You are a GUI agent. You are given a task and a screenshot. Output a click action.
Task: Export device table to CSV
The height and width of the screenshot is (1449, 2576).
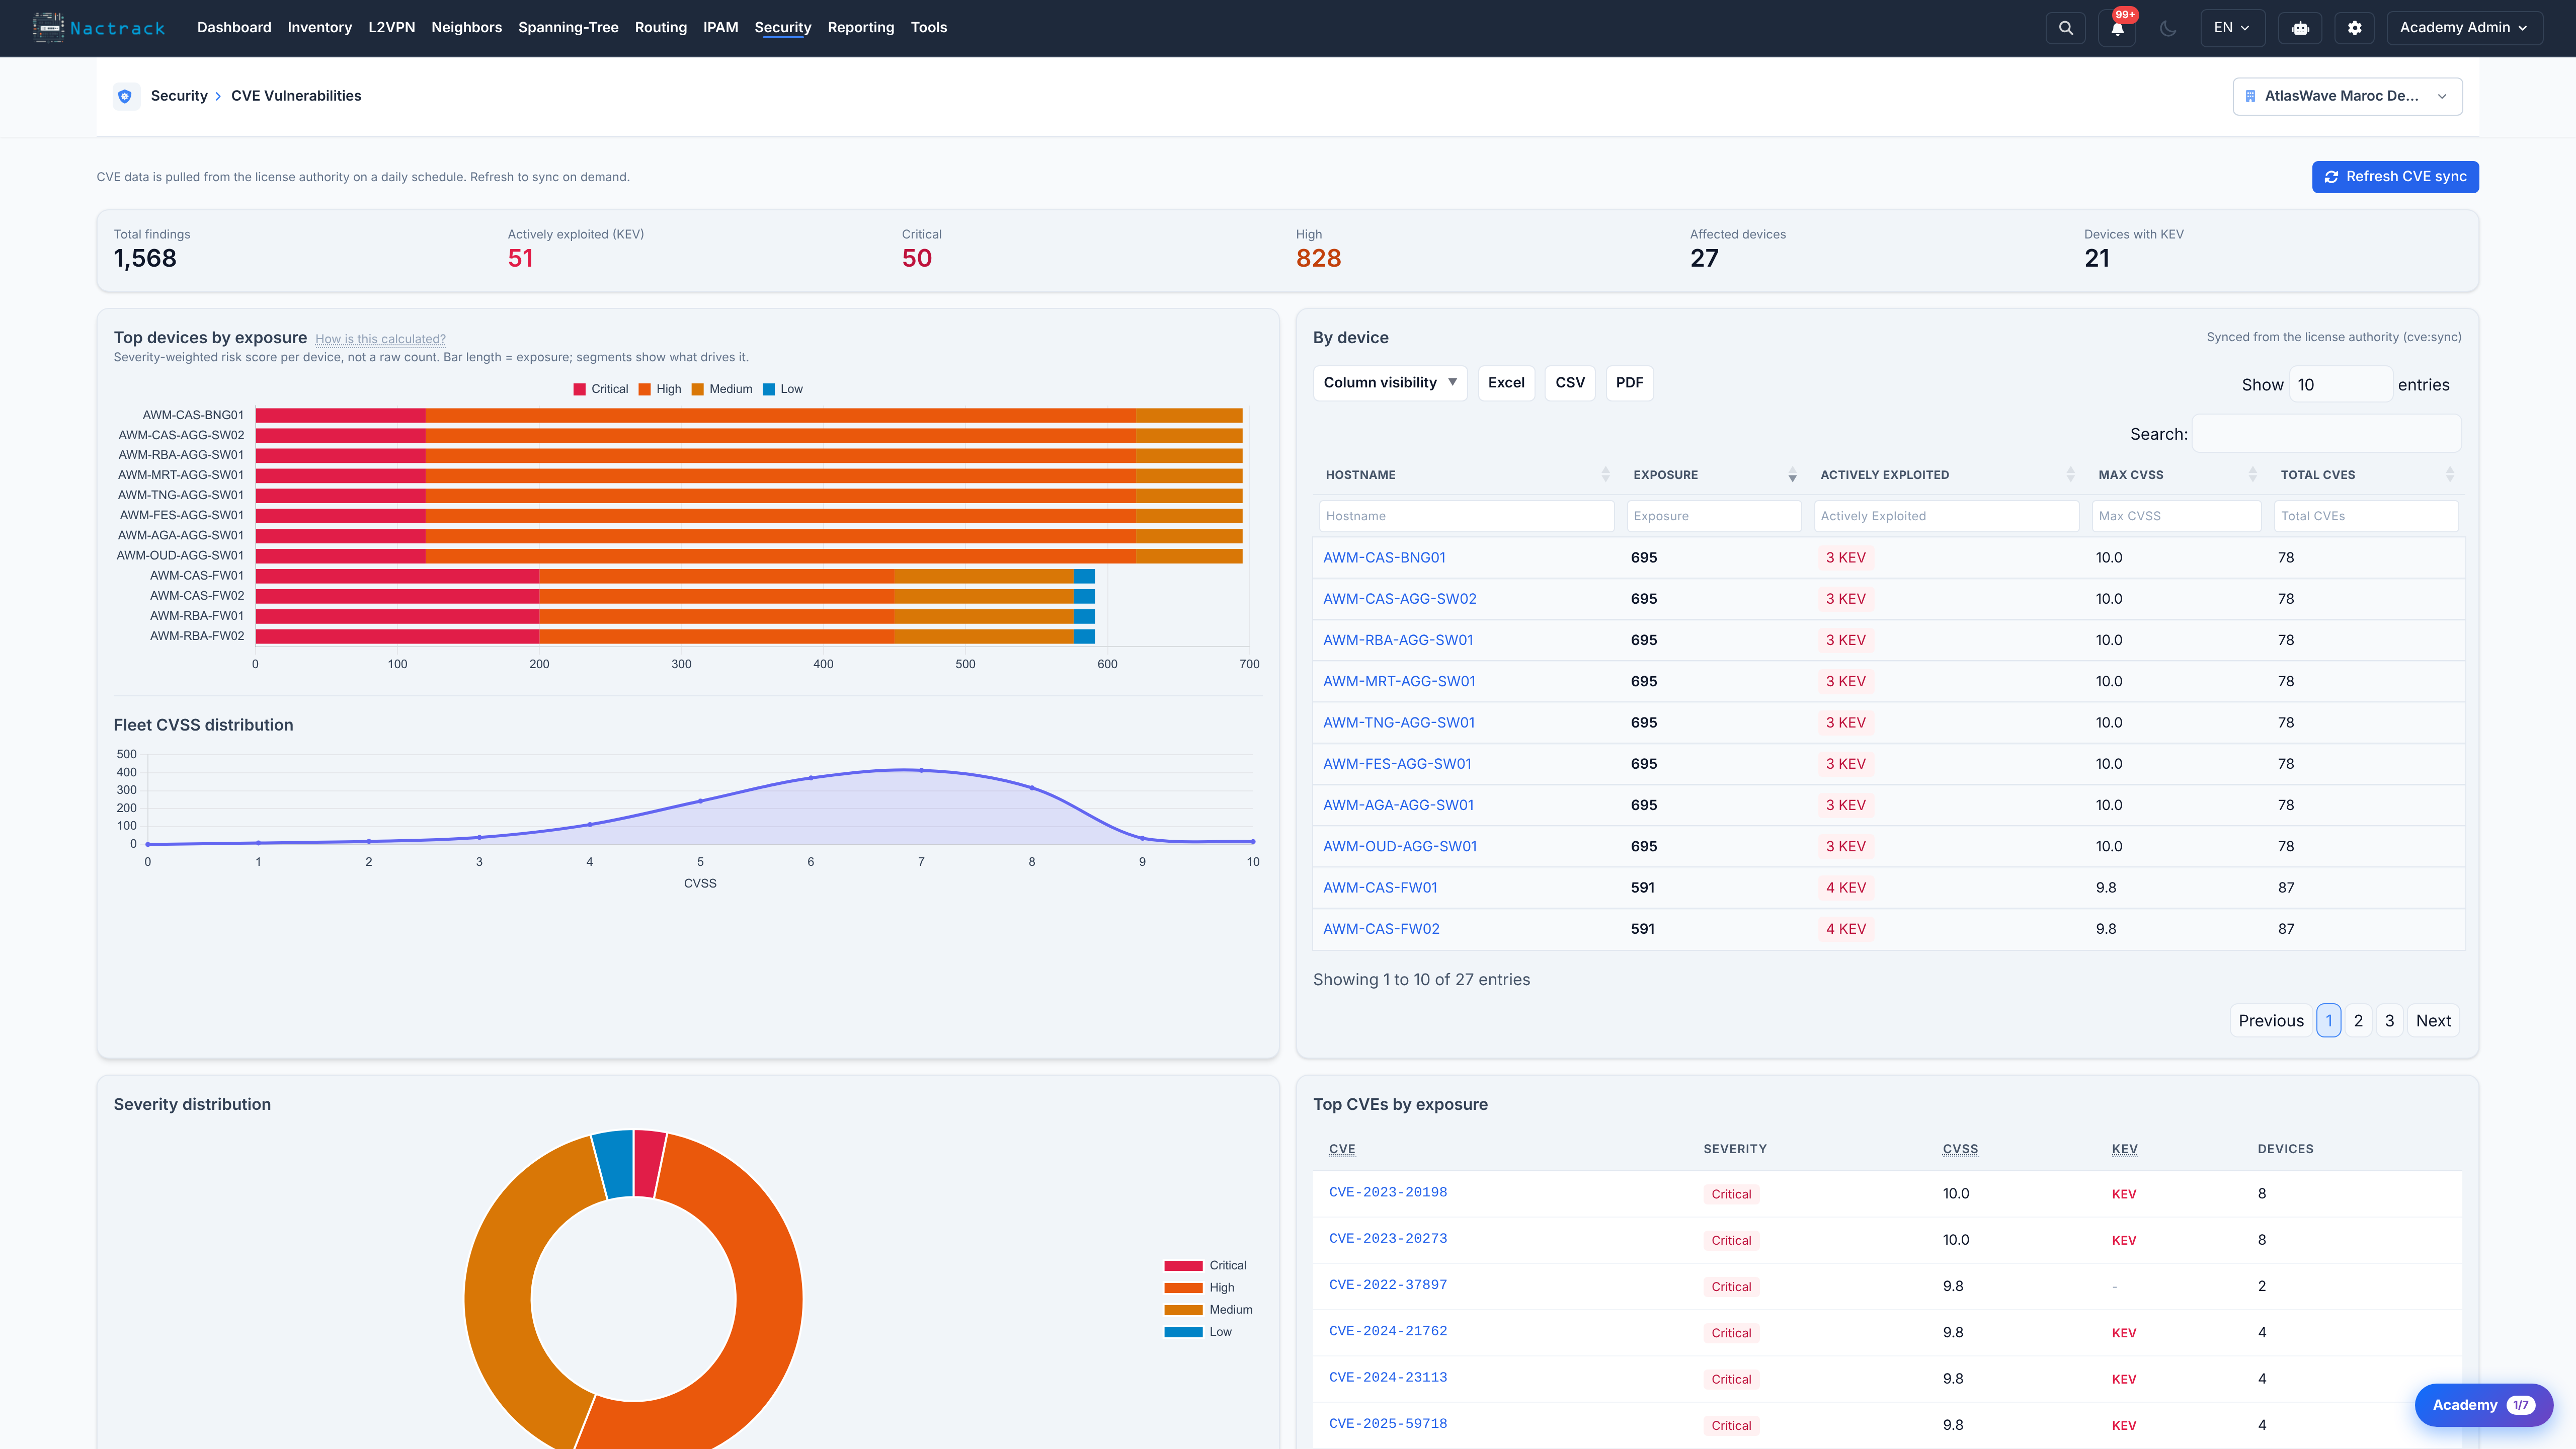[x=1570, y=383]
